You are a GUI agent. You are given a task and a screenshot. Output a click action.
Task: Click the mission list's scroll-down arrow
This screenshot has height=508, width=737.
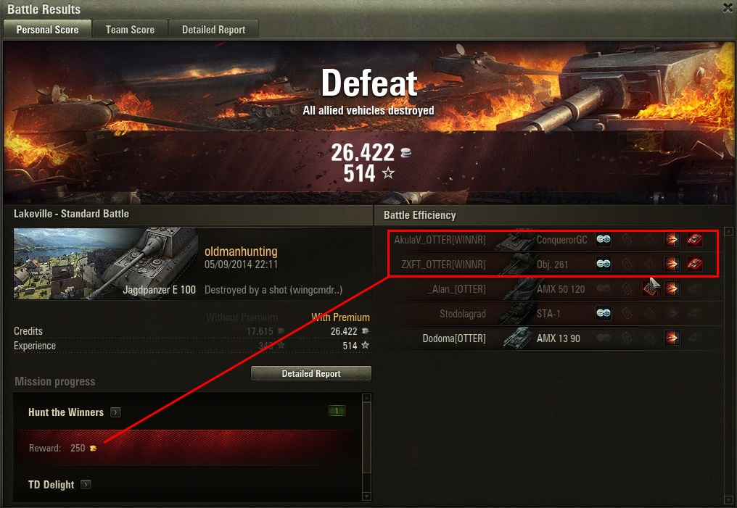366,496
